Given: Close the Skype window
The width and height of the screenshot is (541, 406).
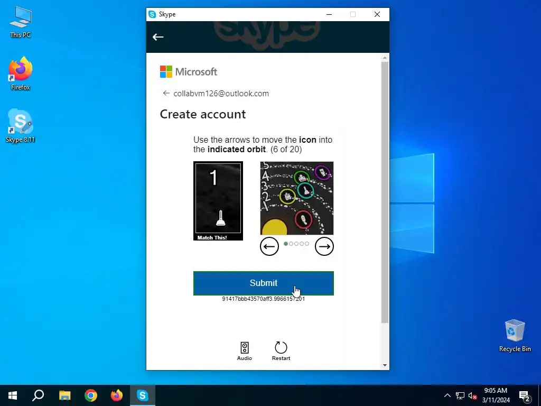Looking at the screenshot, I should pos(377,14).
